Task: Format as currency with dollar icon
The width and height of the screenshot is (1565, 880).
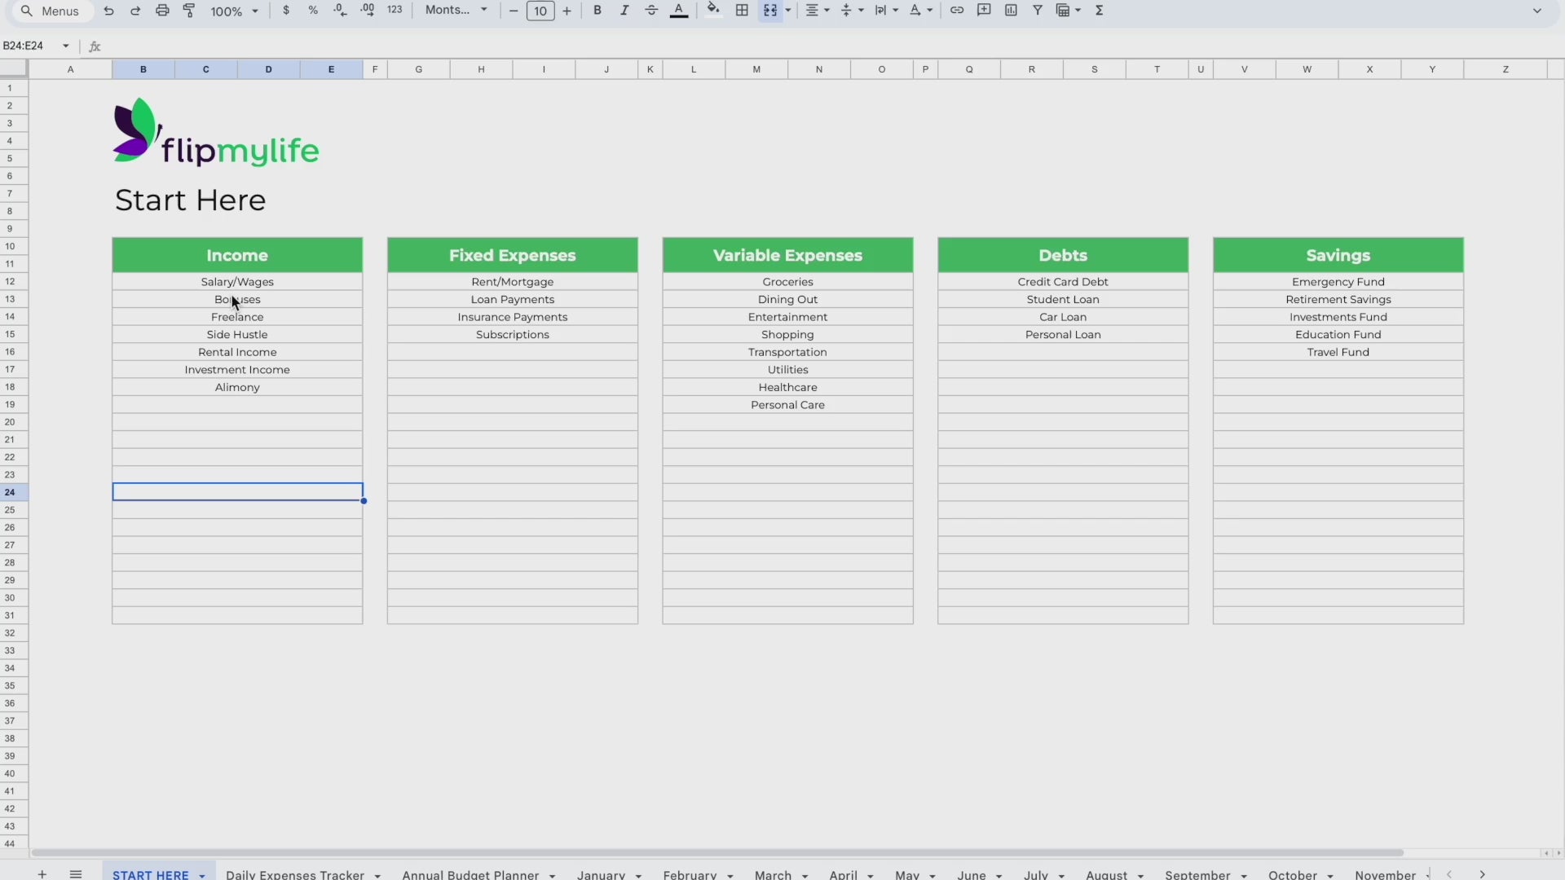Action: (286, 11)
